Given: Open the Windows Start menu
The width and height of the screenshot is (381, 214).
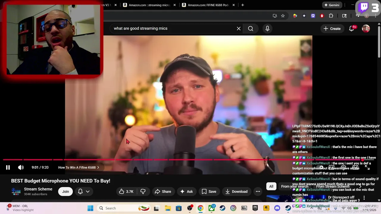Looking at the screenshot, I should [x=90, y=208].
